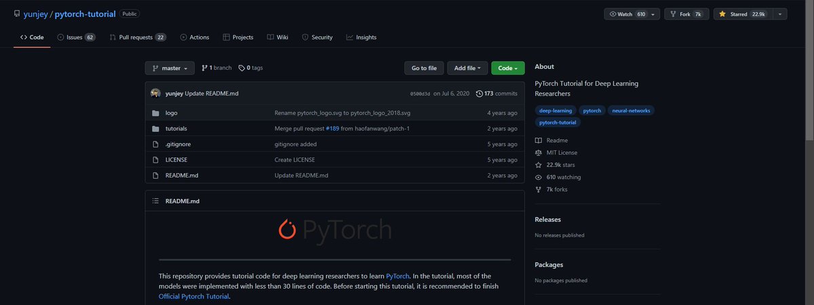Image resolution: width=814 pixels, height=305 pixels.
Task: View the 610 watching link
Action: pyautogui.click(x=564, y=177)
